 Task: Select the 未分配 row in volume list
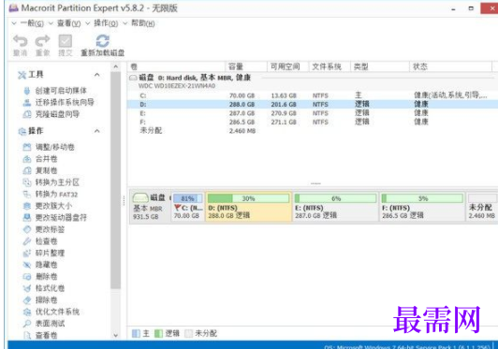pyautogui.click(x=313, y=131)
